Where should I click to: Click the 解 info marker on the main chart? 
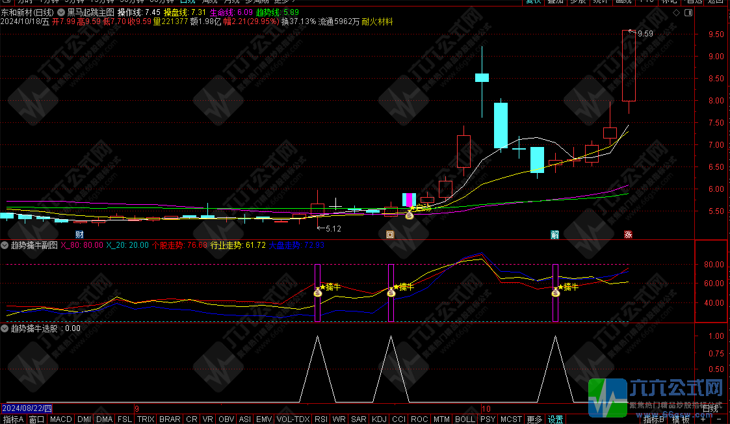click(x=554, y=234)
